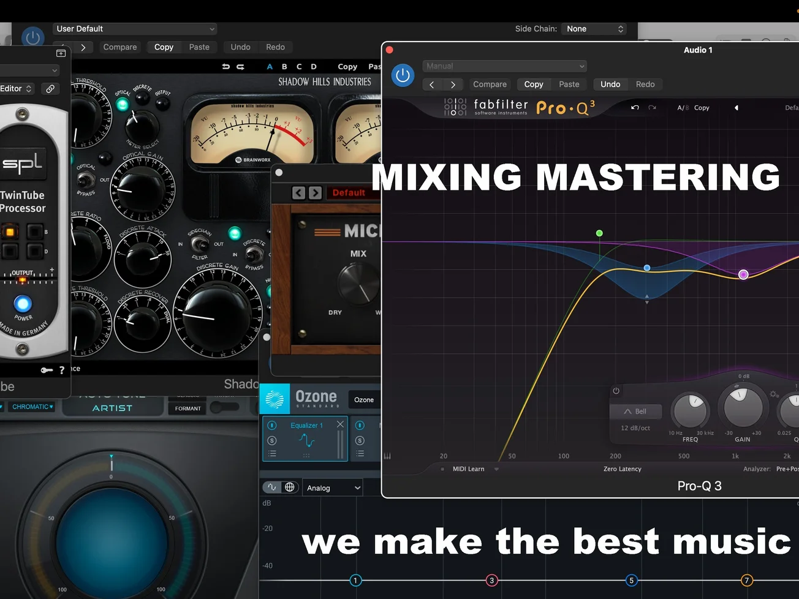Click Paste in the Pro-Q 3 header

[x=569, y=85]
